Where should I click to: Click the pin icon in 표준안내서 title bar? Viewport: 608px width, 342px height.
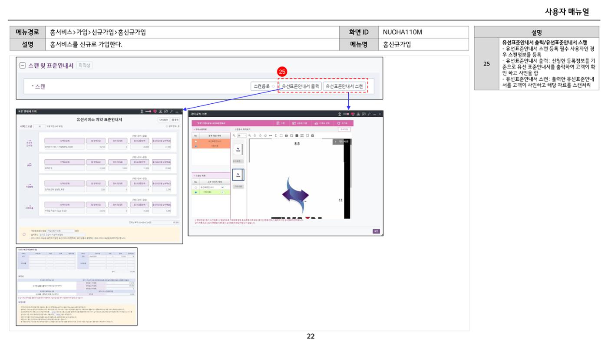[x=171, y=112]
